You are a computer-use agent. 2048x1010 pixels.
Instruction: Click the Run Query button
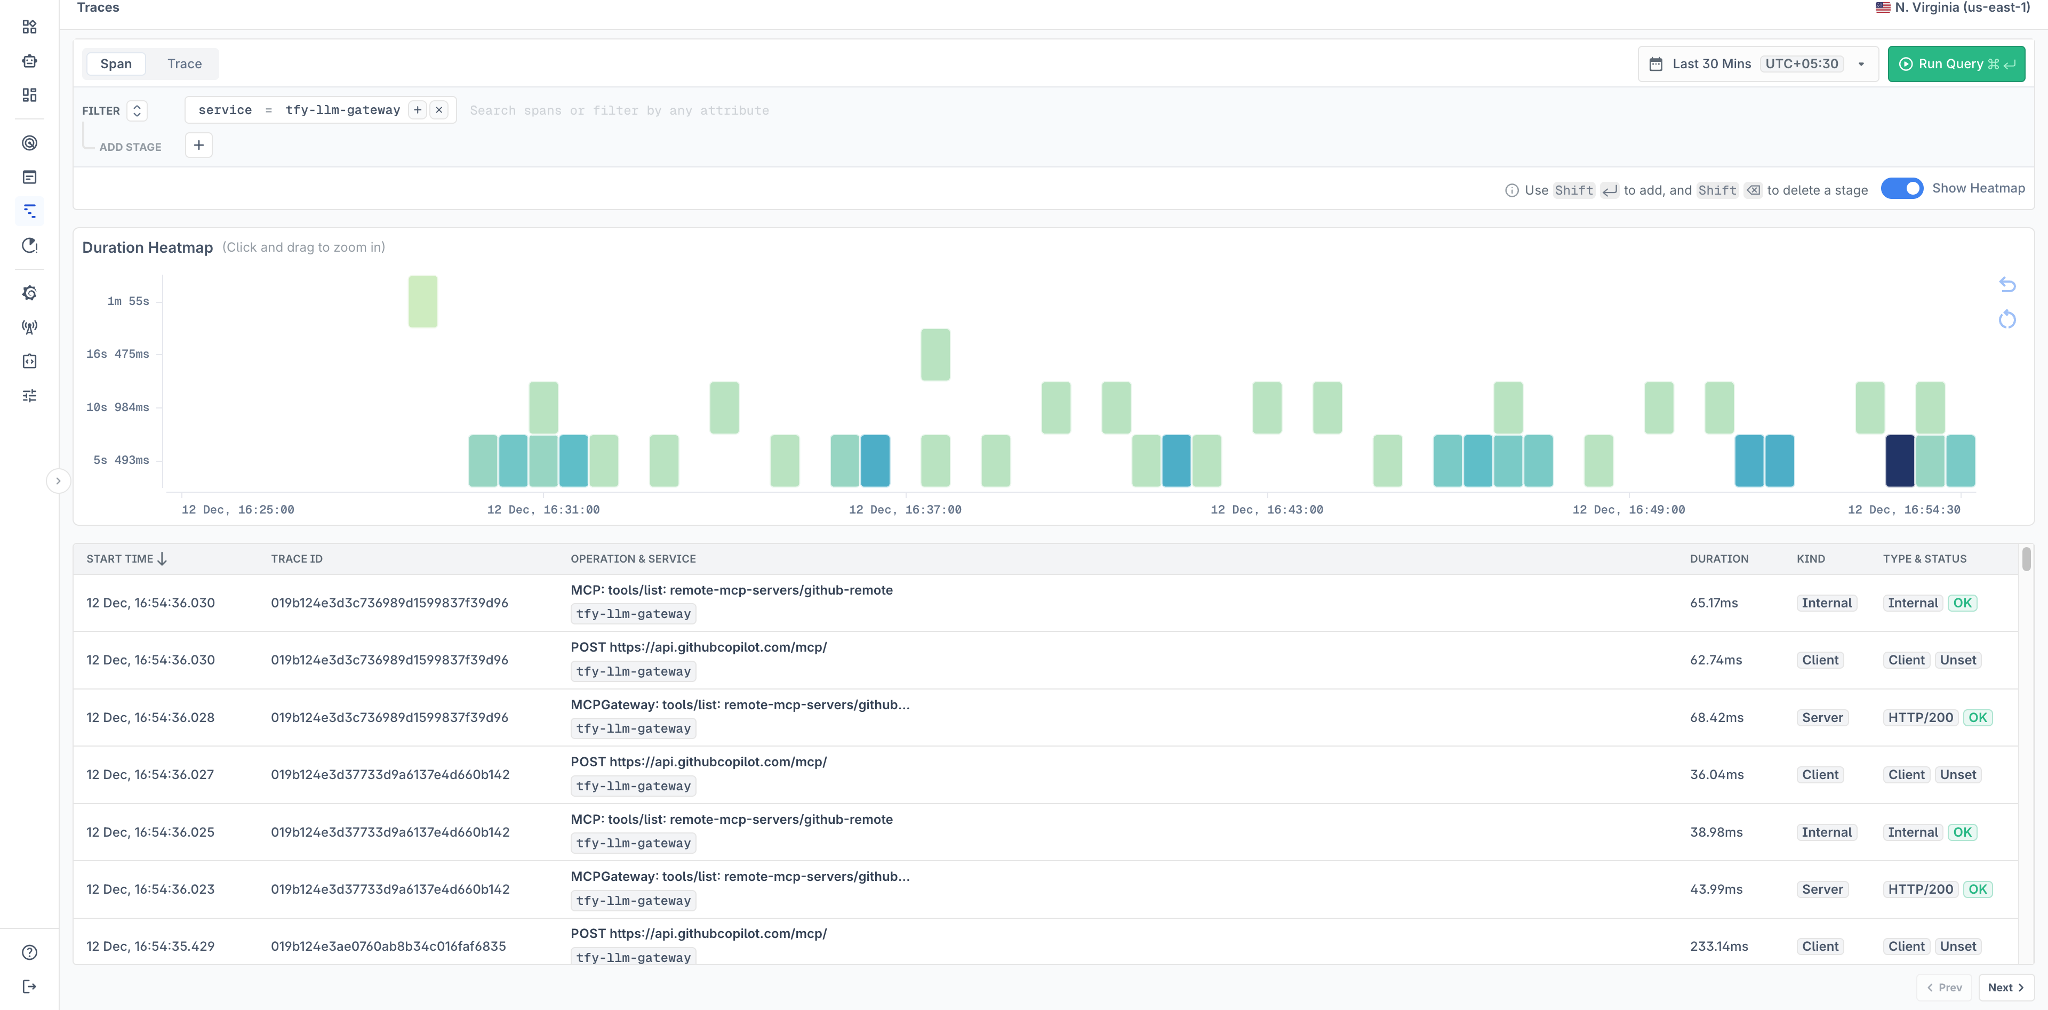[1957, 63]
